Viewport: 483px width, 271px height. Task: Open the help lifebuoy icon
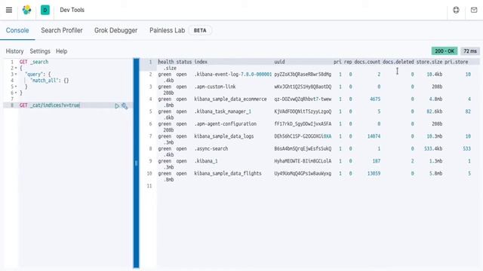[456, 10]
